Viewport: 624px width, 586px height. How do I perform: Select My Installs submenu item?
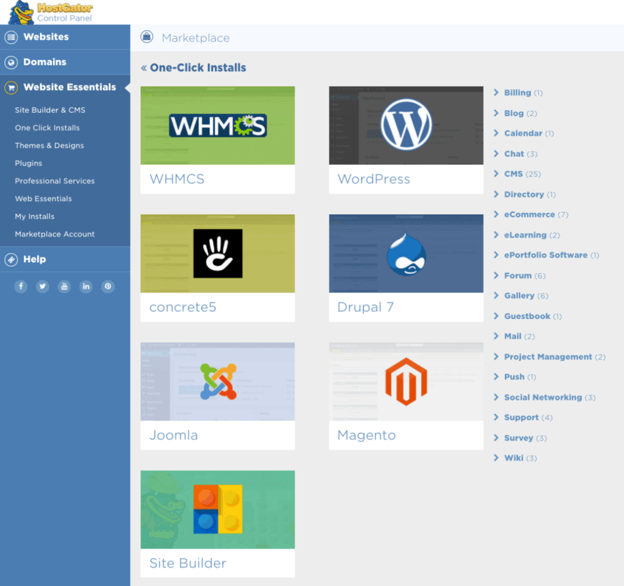coord(35,216)
